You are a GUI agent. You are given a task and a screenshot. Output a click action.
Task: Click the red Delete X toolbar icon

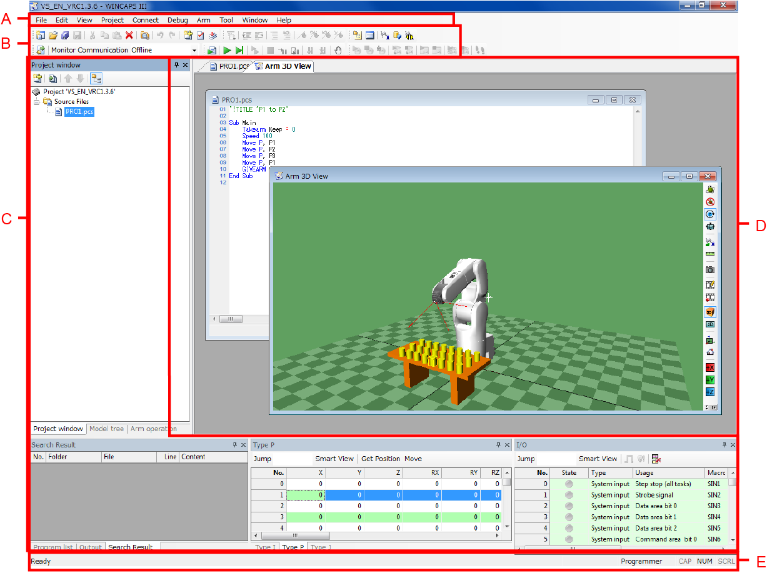click(x=129, y=36)
